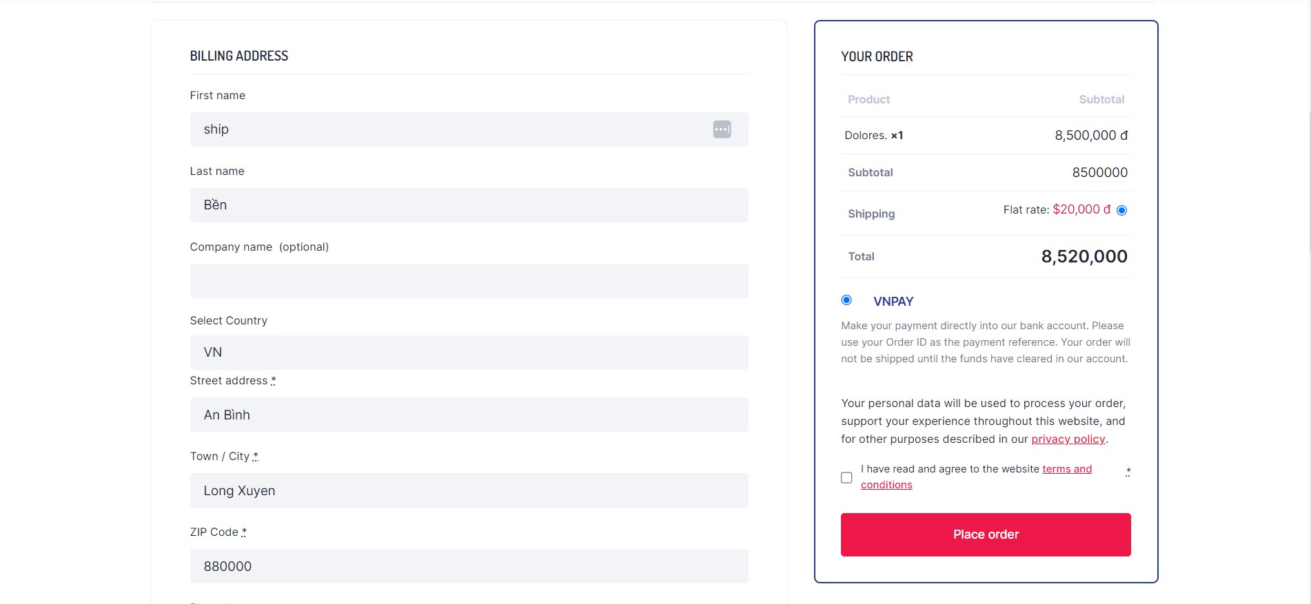
Task: Select the Flat rate shipping radio button
Action: (1121, 210)
